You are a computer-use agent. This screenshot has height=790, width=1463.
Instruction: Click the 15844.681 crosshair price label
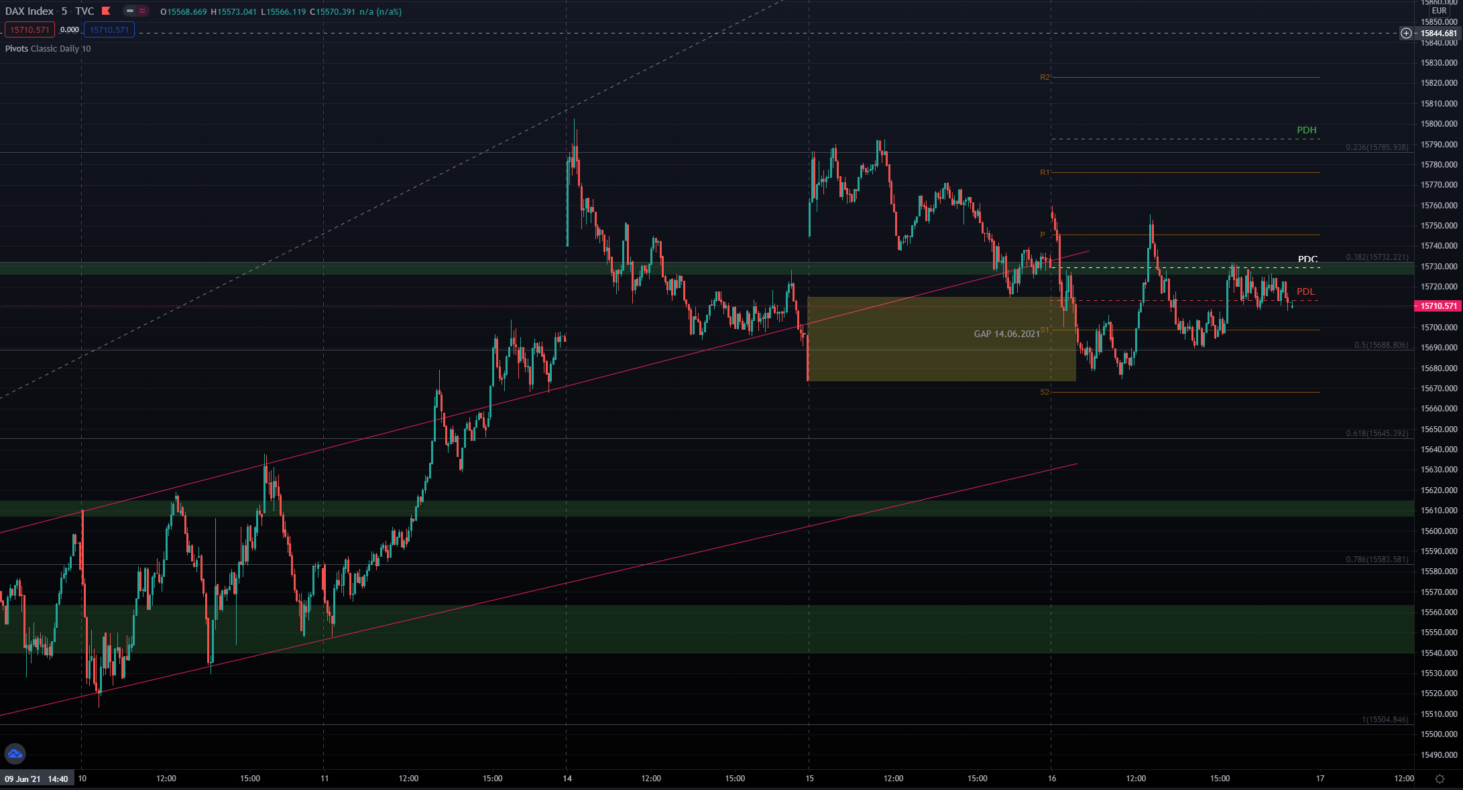(x=1438, y=34)
